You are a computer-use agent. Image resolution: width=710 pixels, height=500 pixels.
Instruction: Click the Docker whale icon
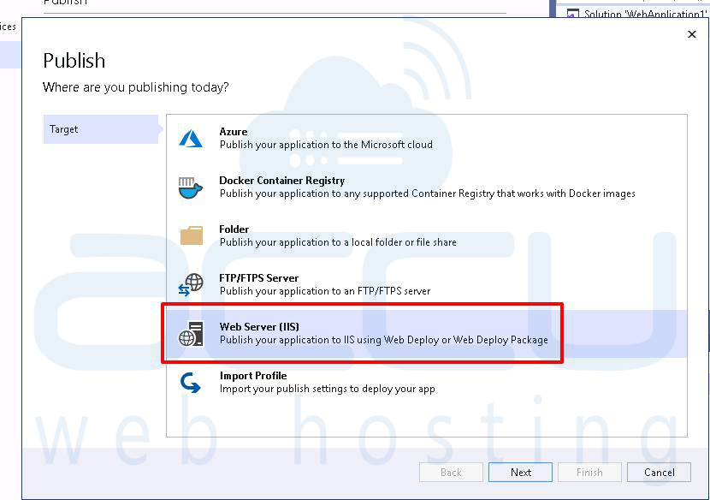pyautogui.click(x=190, y=187)
